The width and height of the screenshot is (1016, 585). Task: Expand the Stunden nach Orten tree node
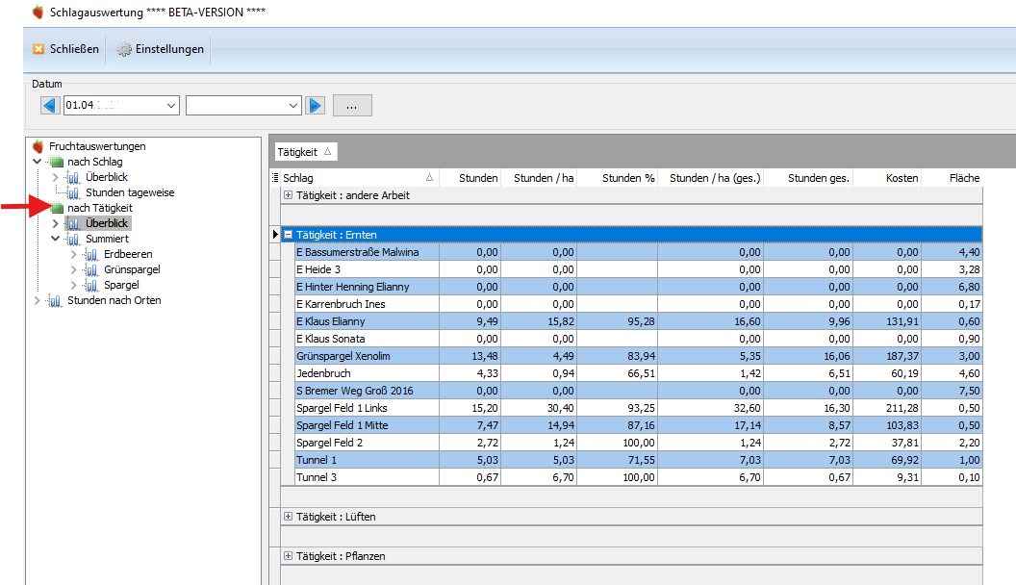click(37, 300)
